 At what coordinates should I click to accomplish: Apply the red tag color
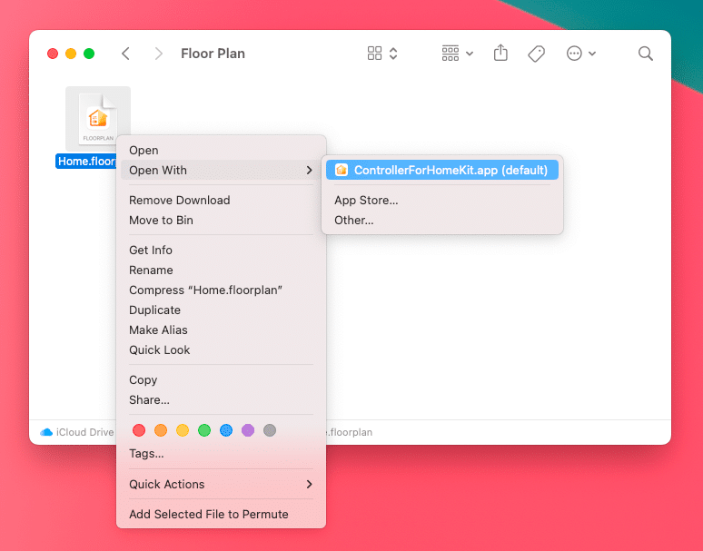(139, 430)
